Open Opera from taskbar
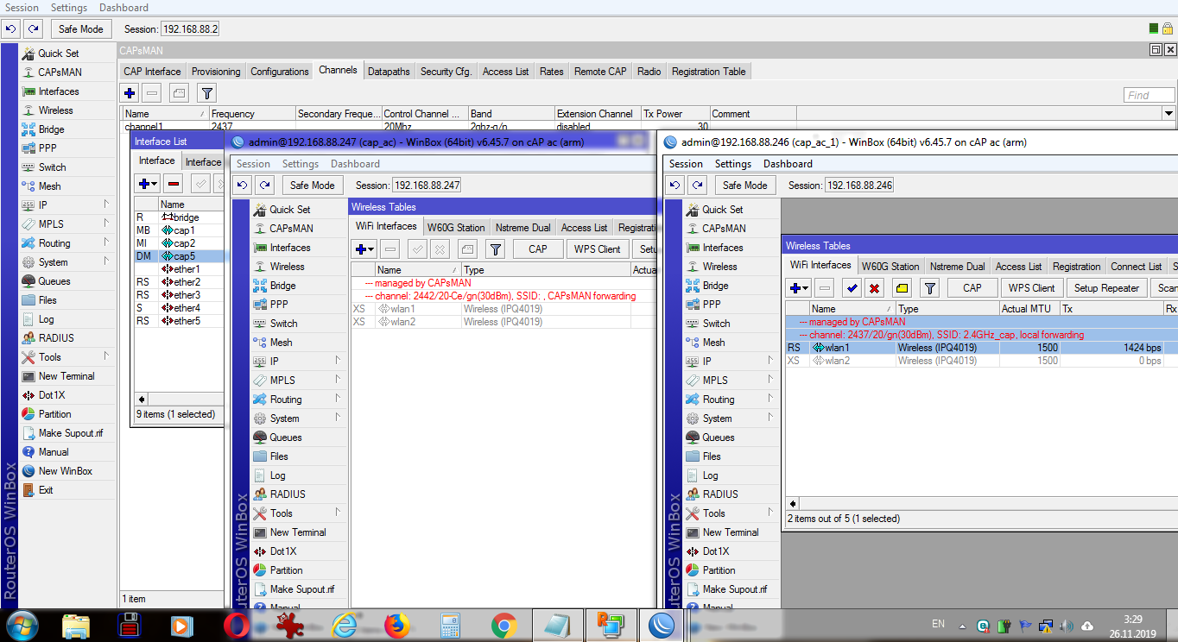 pos(237,626)
